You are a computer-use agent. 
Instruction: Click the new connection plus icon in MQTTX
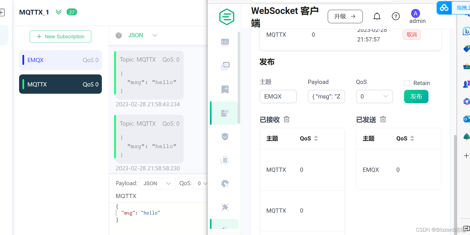2,12
